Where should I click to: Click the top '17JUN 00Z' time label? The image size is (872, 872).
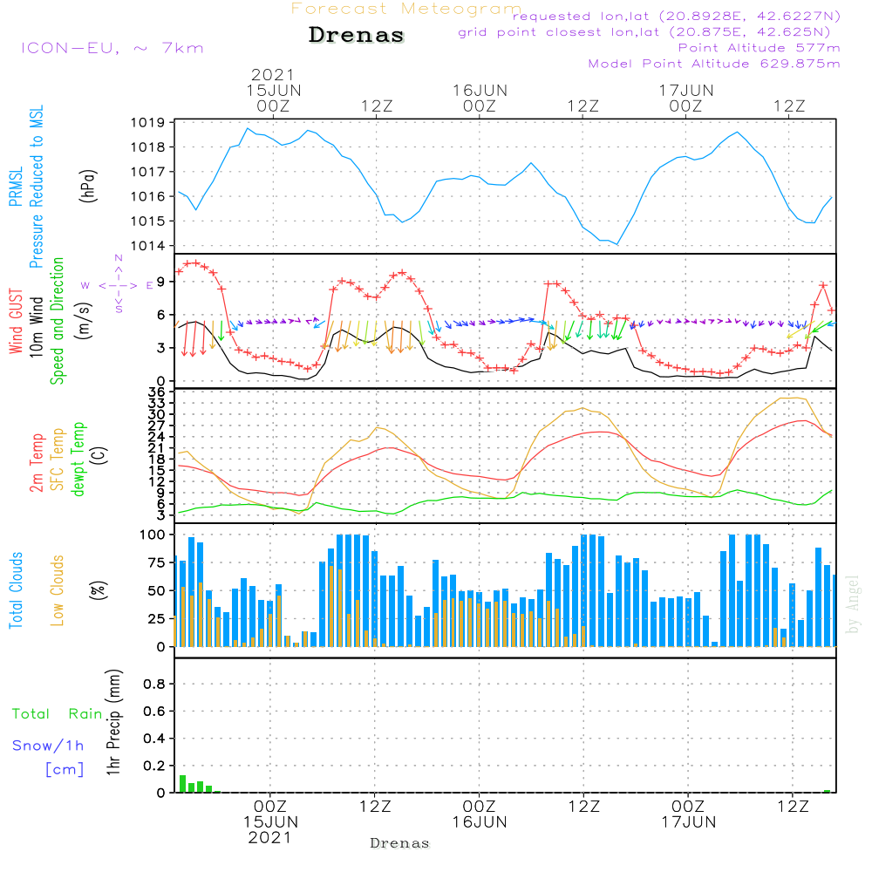(x=685, y=98)
